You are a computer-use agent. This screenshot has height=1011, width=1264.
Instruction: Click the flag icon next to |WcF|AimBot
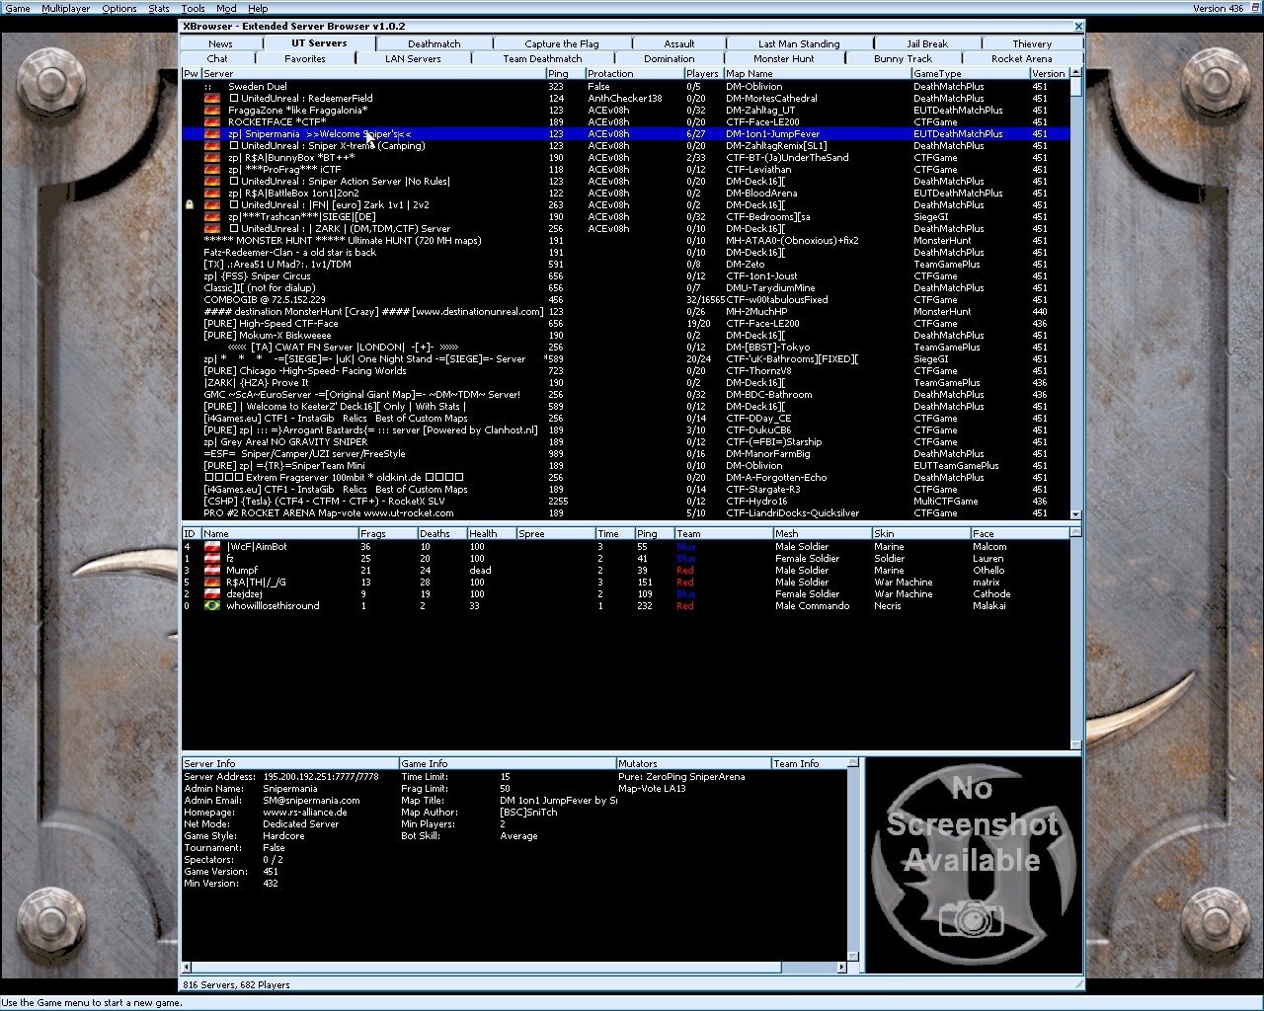coord(211,547)
